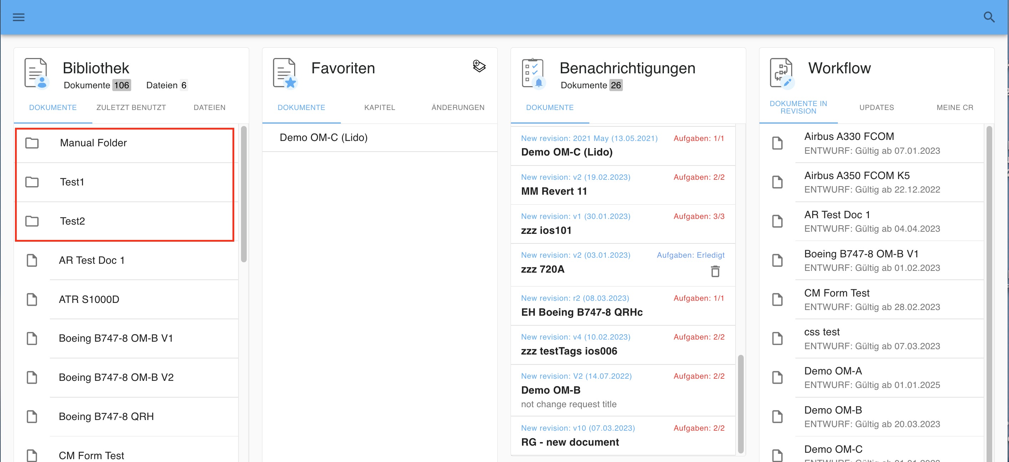Click the Bibliothek list scrollbar
This screenshot has height=462, width=1009.
click(x=244, y=194)
